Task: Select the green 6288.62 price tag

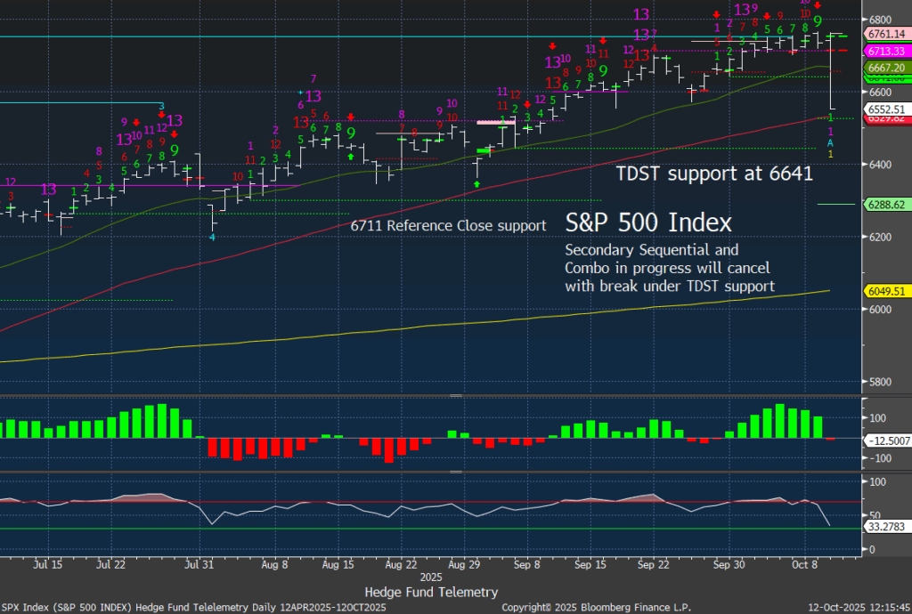Action: point(884,204)
